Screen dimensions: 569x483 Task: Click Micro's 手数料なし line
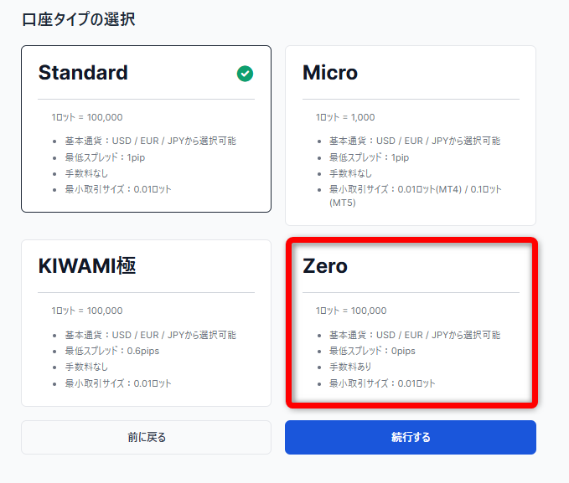coord(350,173)
